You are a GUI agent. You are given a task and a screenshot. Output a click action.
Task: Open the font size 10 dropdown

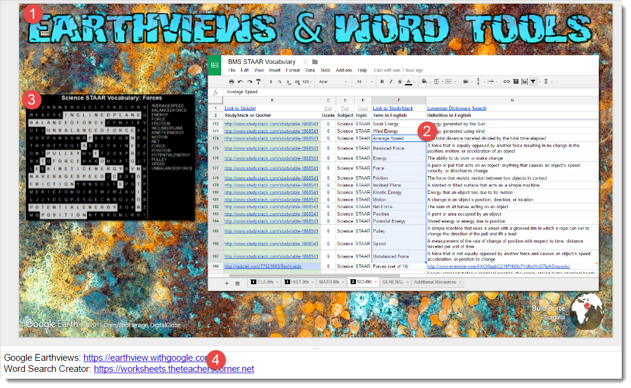click(x=365, y=82)
